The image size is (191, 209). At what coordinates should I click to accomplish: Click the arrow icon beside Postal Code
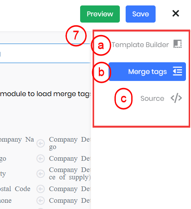point(40,189)
